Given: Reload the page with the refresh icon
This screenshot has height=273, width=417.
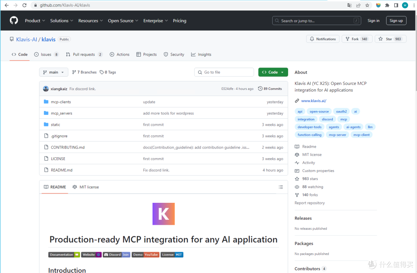Looking at the screenshot, I should [24, 5].
